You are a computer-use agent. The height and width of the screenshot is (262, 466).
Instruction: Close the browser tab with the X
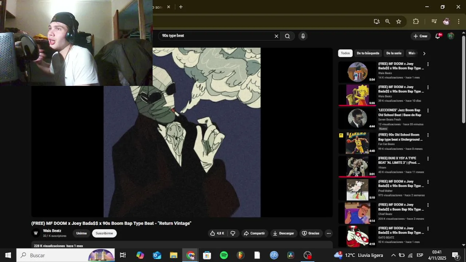point(169,7)
